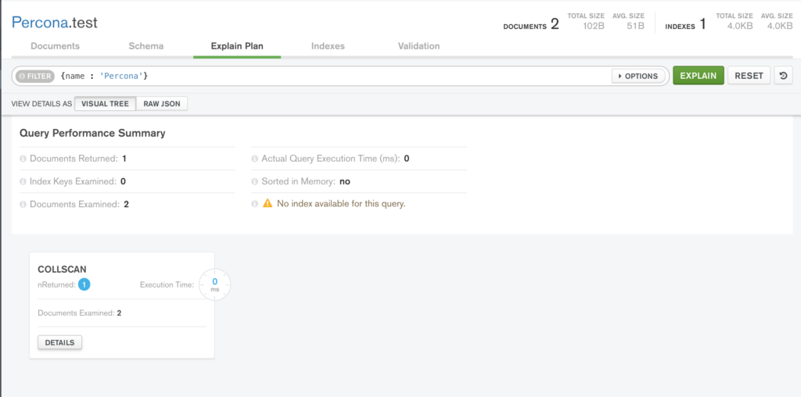Click info icon beside Sorted in Memory
The width and height of the screenshot is (801, 397).
point(255,181)
